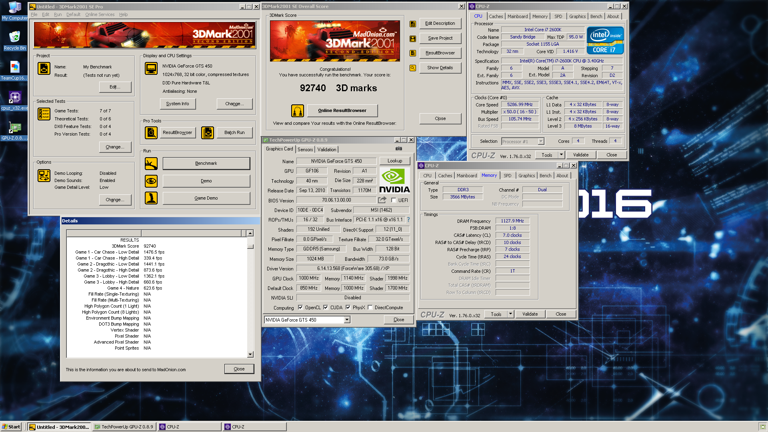Click the Close button in Details window

click(x=239, y=369)
